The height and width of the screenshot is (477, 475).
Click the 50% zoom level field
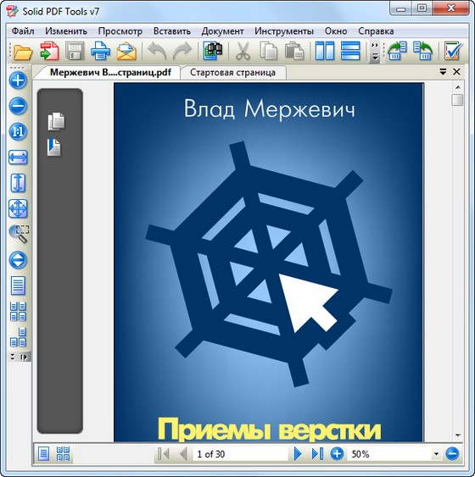[389, 454]
